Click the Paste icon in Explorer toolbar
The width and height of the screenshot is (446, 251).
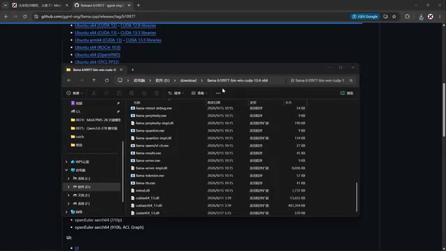[119, 93]
